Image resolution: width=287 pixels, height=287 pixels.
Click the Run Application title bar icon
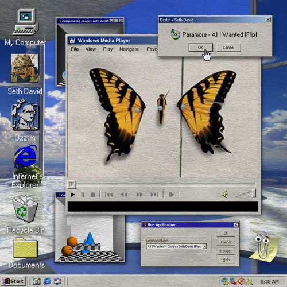(x=145, y=225)
